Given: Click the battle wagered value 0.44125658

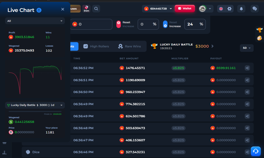Looking at the screenshot, I should [24, 122].
